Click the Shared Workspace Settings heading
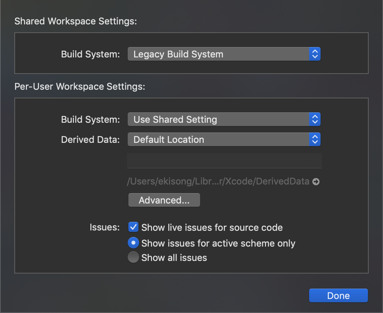 pos(76,21)
